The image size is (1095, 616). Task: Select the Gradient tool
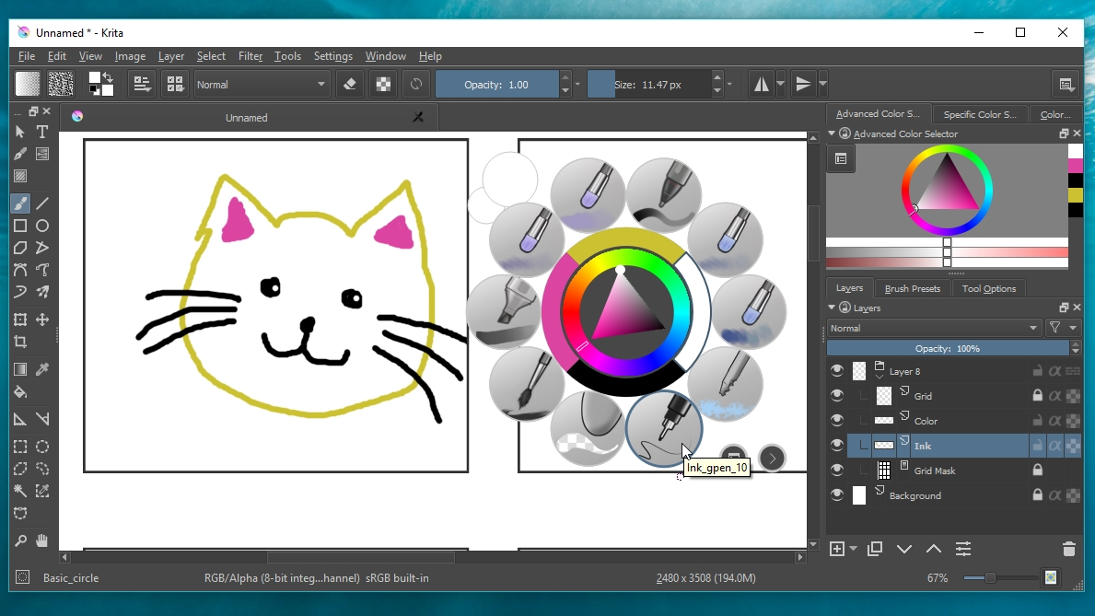coord(19,368)
